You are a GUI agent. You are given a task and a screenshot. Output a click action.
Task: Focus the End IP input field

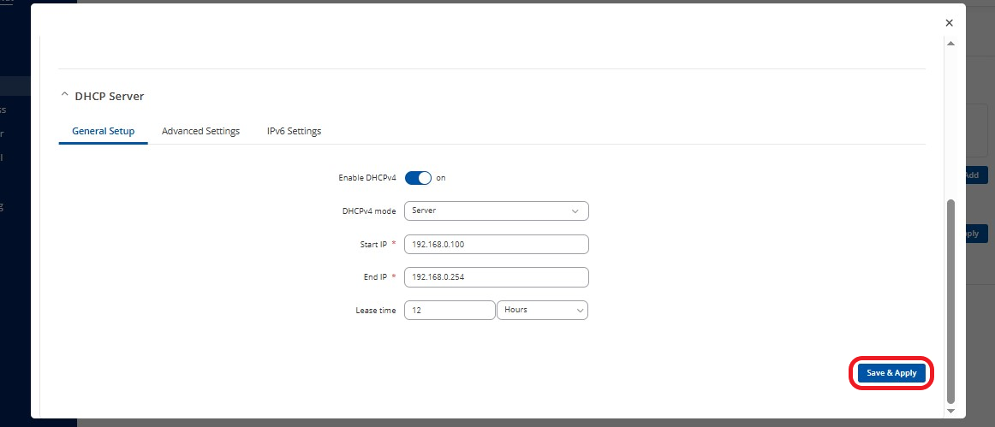tap(496, 277)
